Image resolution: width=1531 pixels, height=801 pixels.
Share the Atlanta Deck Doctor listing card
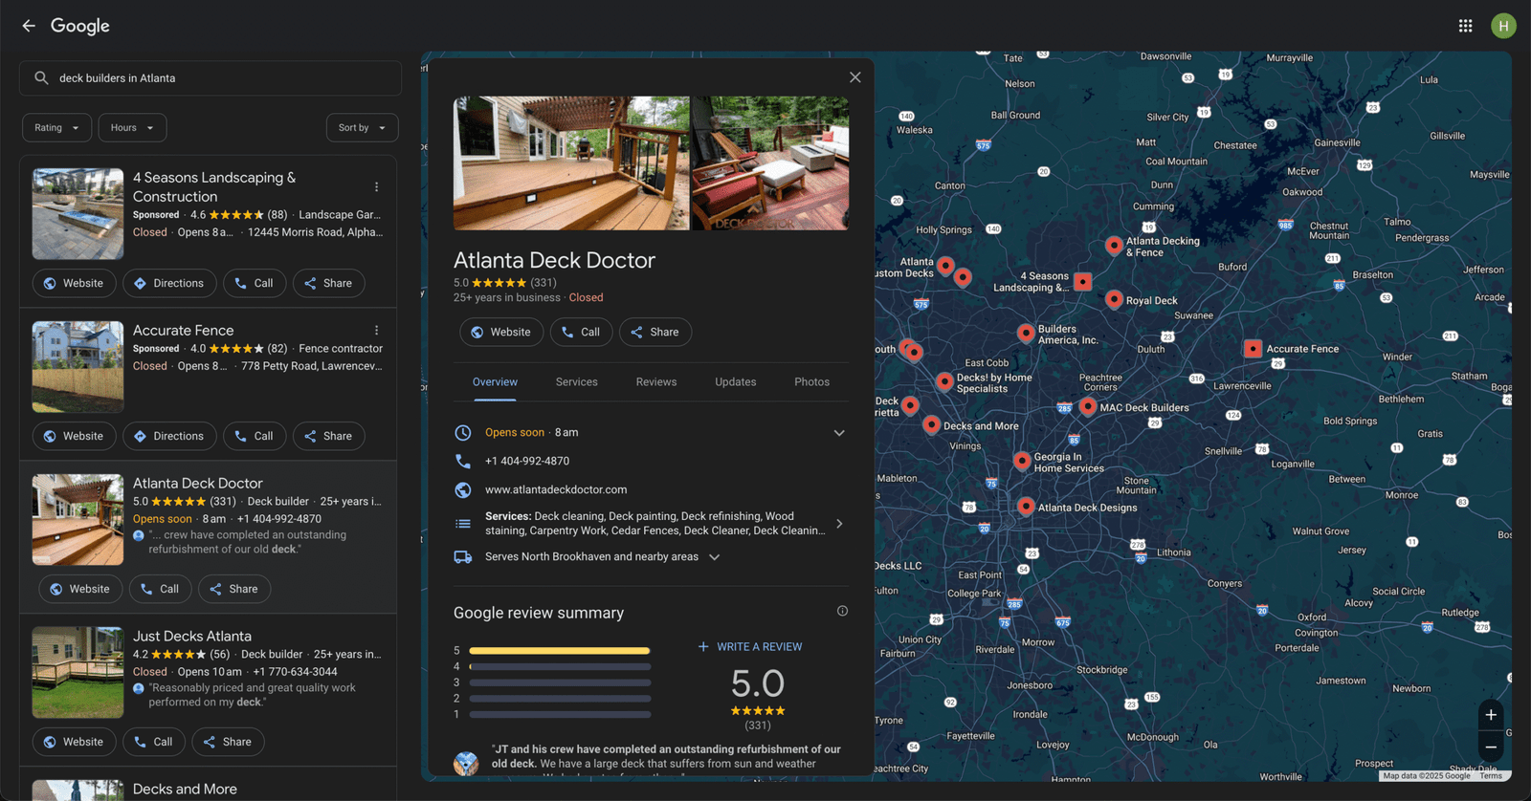coord(234,589)
